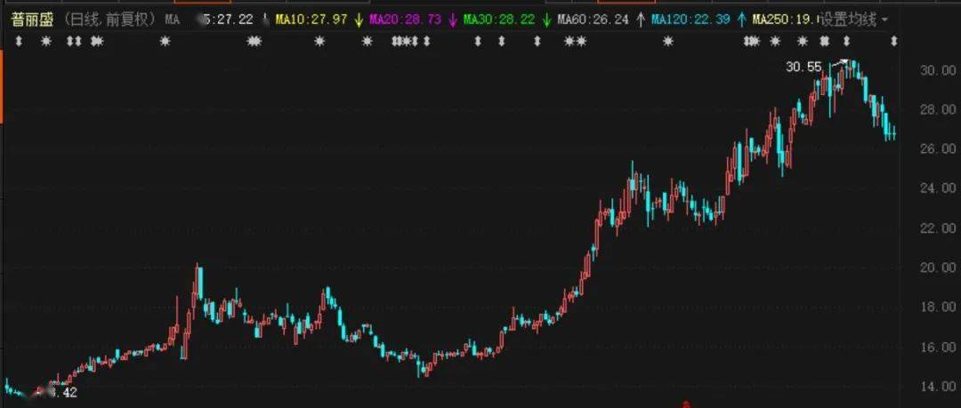Click the 普丽盛 stock name
The height and width of the screenshot is (408, 961).
(x=32, y=20)
